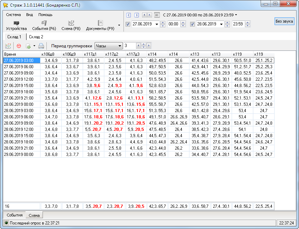The width and height of the screenshot is (299, 229).
Task: Click the summary cell 33,6..58,7
Action: [200, 206]
